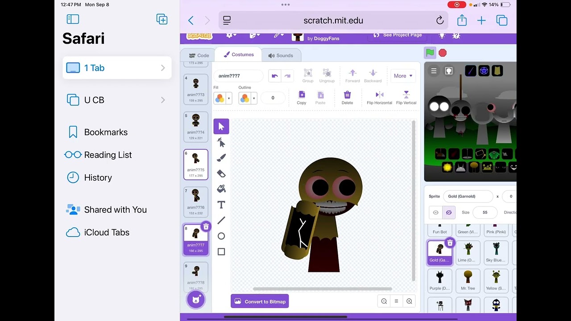The height and width of the screenshot is (321, 571).
Task: Select the Line tool
Action: pyautogui.click(x=221, y=220)
